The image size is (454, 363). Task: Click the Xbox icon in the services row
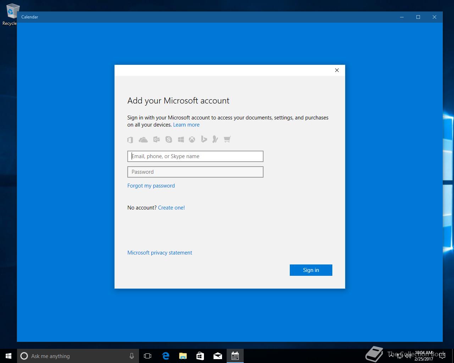pyautogui.click(x=192, y=140)
